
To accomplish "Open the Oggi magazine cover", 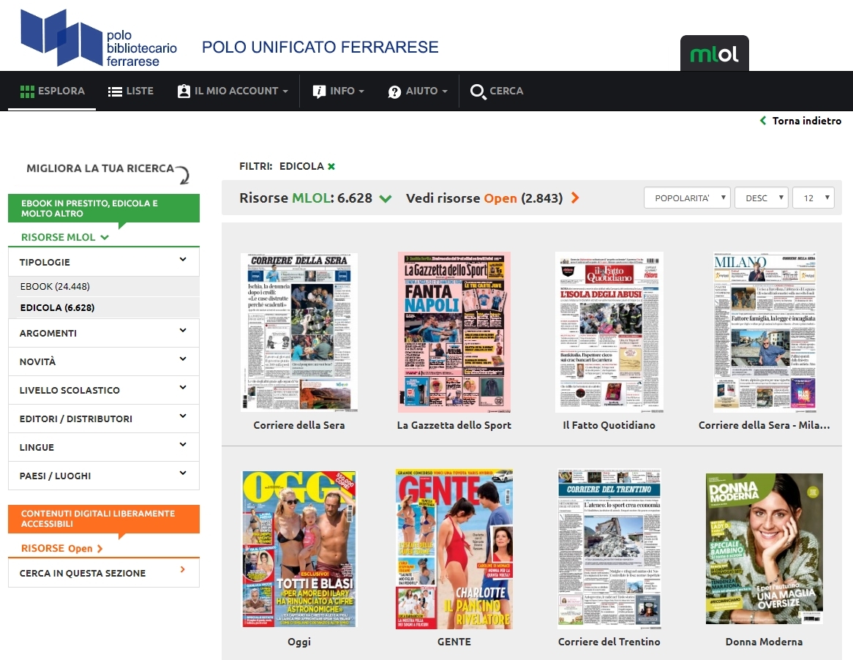I will click(x=298, y=549).
